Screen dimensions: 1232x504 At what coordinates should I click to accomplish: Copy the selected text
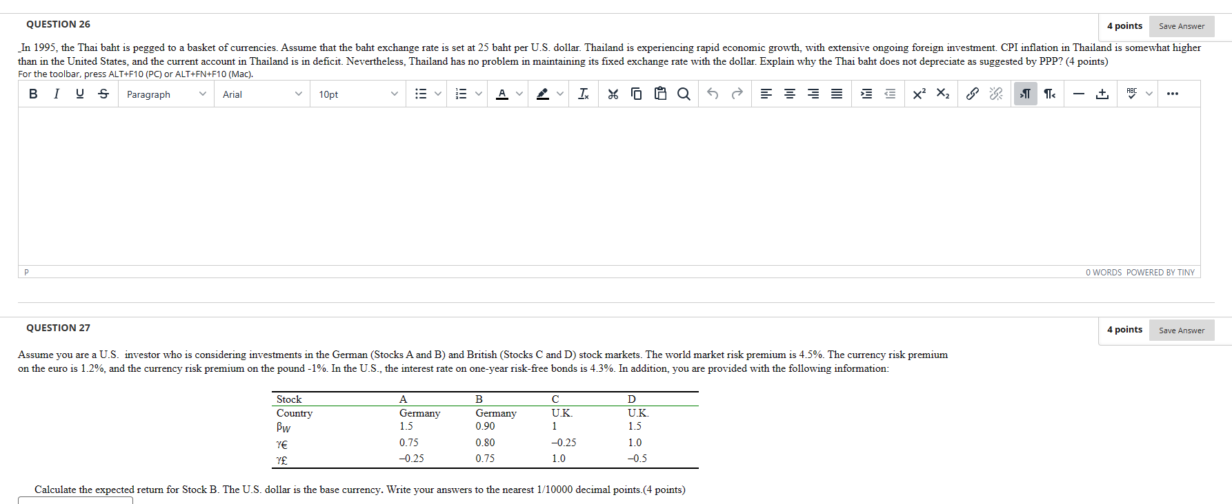click(x=636, y=94)
